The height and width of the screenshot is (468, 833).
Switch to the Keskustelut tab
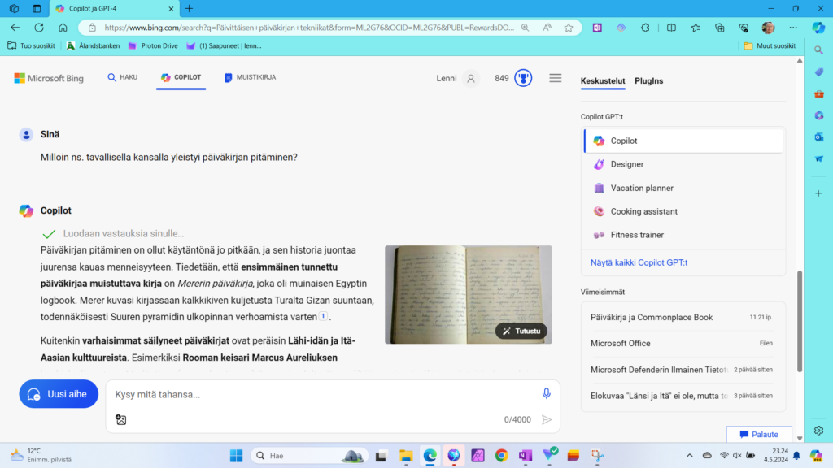point(603,80)
